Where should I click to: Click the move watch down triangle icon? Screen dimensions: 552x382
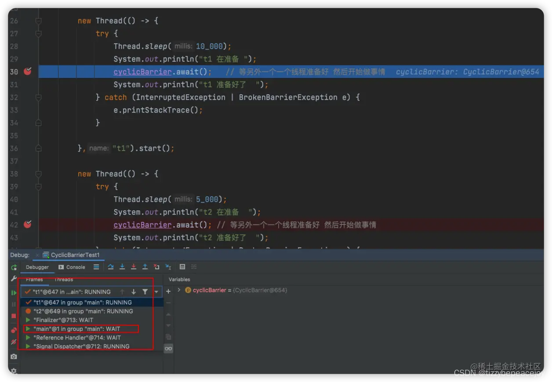coord(168,326)
